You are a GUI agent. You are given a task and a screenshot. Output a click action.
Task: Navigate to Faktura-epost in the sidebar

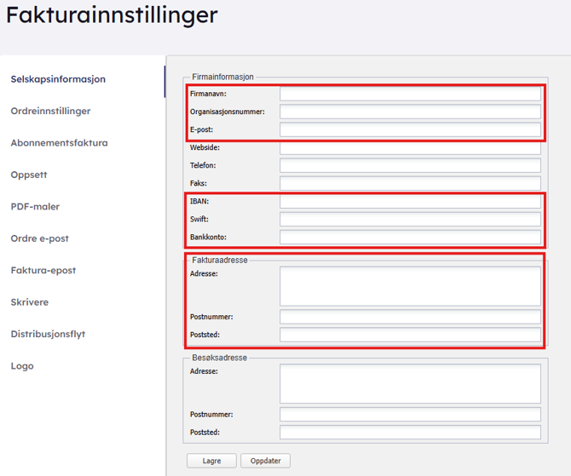coord(43,270)
